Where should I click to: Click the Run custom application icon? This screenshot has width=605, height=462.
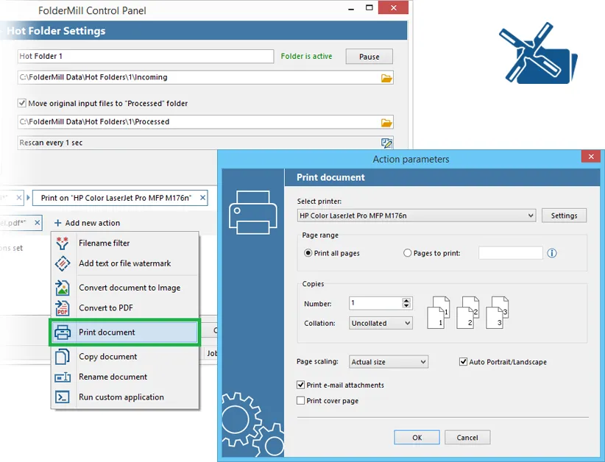pos(63,397)
